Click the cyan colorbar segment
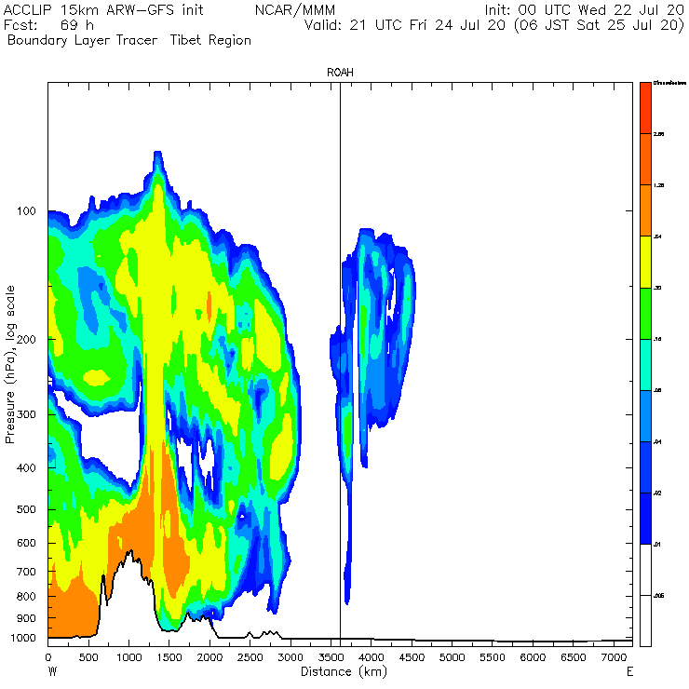 tap(645, 365)
